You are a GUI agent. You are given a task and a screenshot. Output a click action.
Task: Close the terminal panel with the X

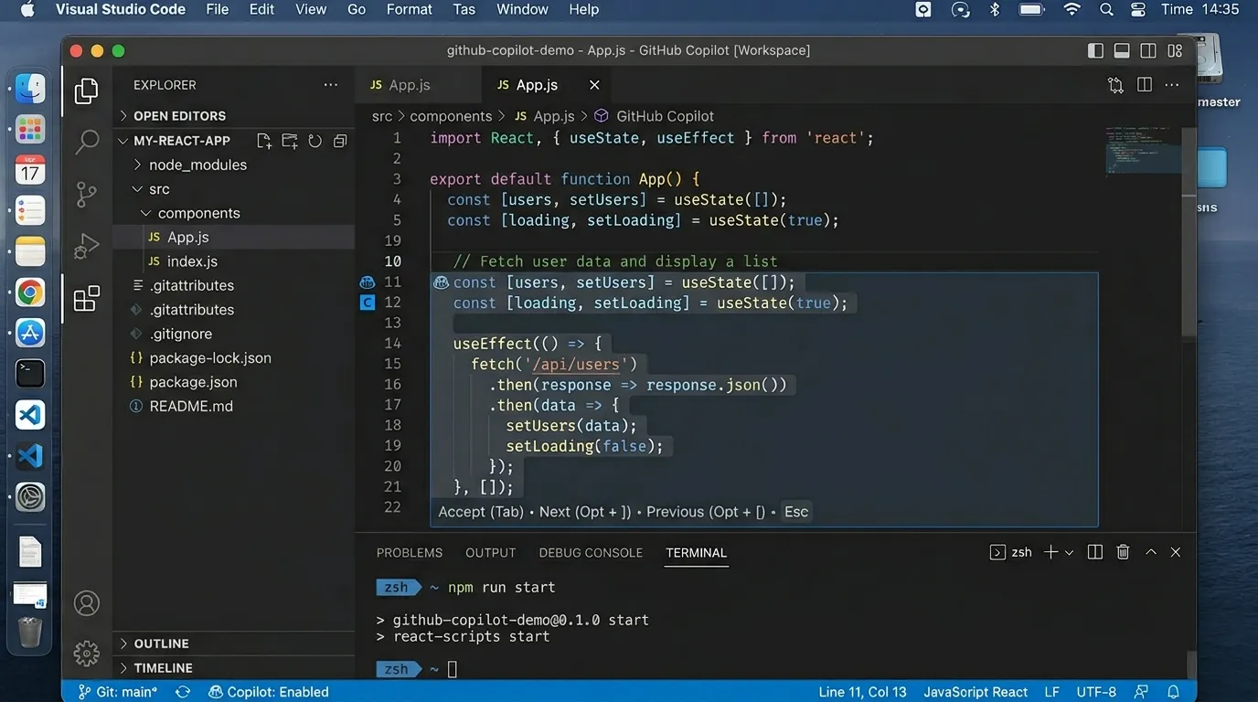click(1176, 552)
